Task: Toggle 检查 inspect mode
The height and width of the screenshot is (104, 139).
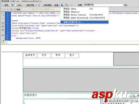Action: 56,5
